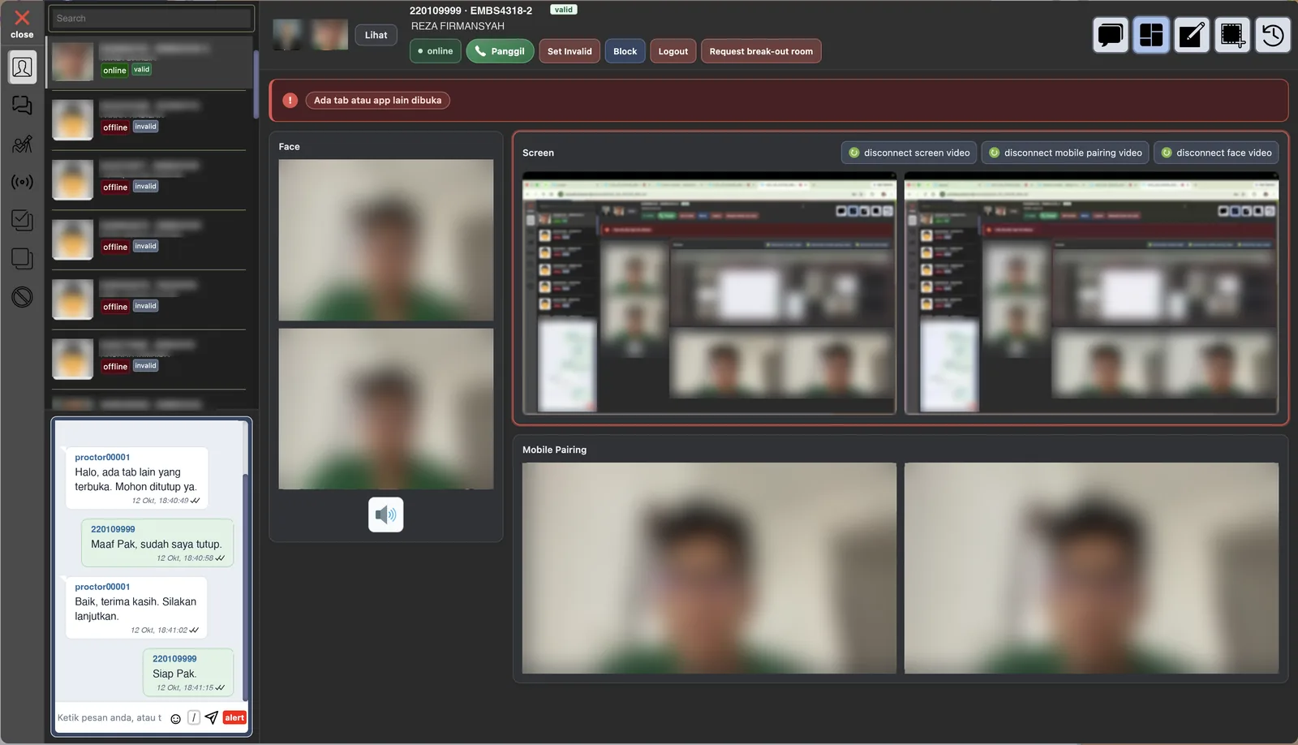Open the emoji picker in chat
This screenshot has height=745, width=1298.
coord(175,718)
